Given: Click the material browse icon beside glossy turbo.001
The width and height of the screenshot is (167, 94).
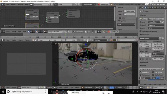Looking at the screenshot, I should coord(46,32).
